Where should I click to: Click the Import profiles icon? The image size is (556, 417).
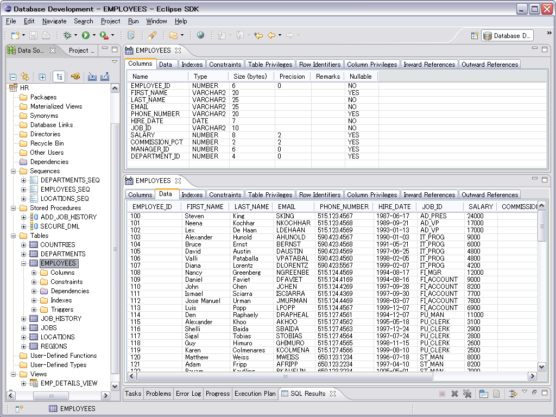pyautogui.click(x=92, y=76)
